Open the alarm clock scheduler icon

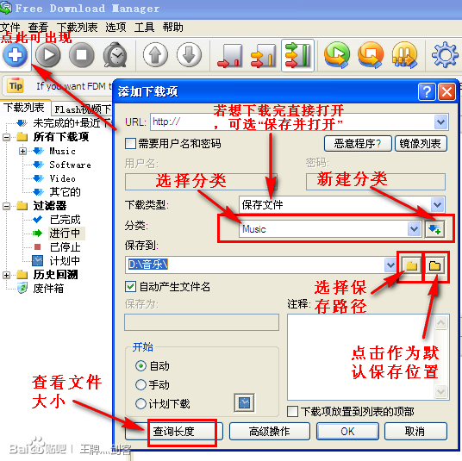115,55
